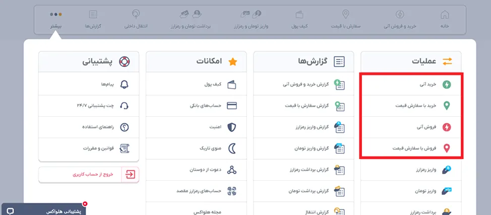Open گزارش سفارش با قیمت report
The width and height of the screenshot is (491, 215).
tap(303, 106)
